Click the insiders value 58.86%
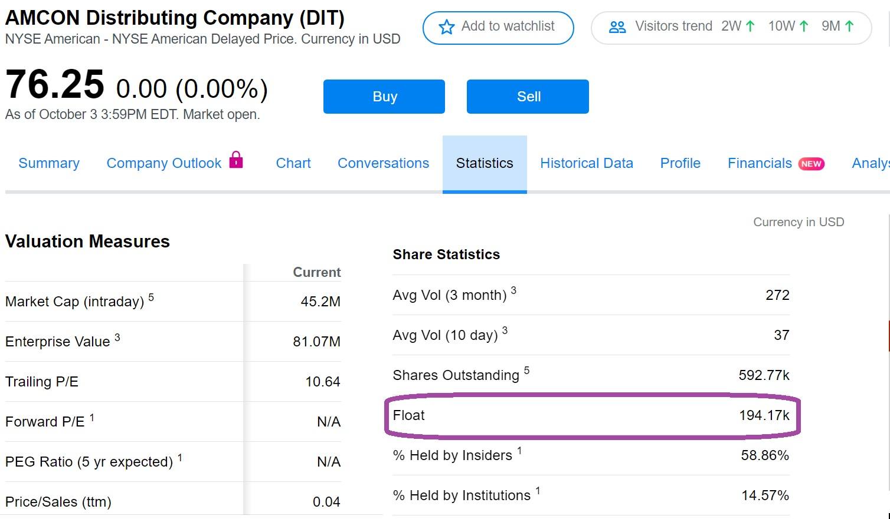Image resolution: width=890 pixels, height=519 pixels. pyautogui.click(x=765, y=455)
